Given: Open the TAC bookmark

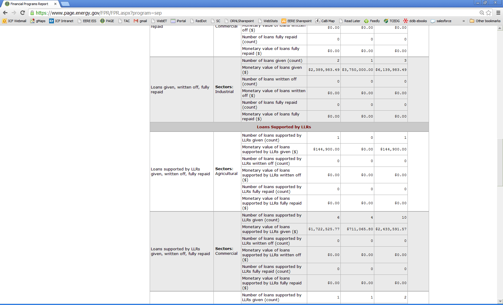Looking at the screenshot, I should pyautogui.click(x=124, y=21).
